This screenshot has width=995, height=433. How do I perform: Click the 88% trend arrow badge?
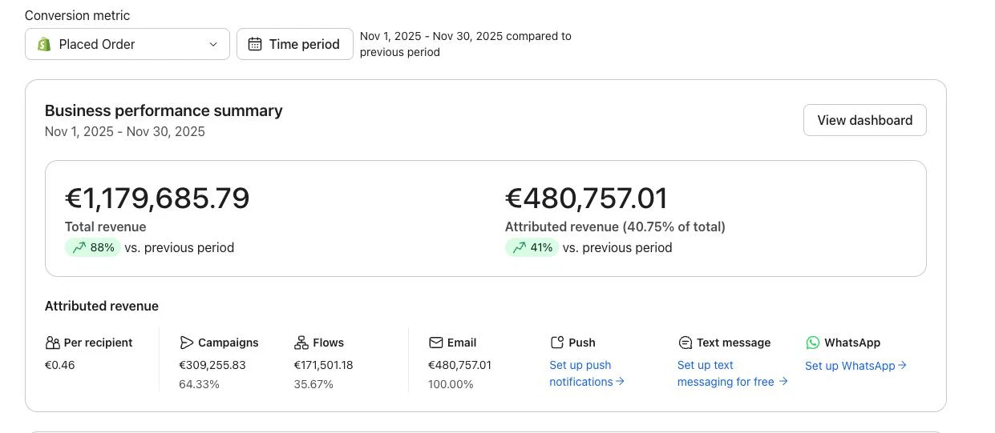pyautogui.click(x=93, y=247)
